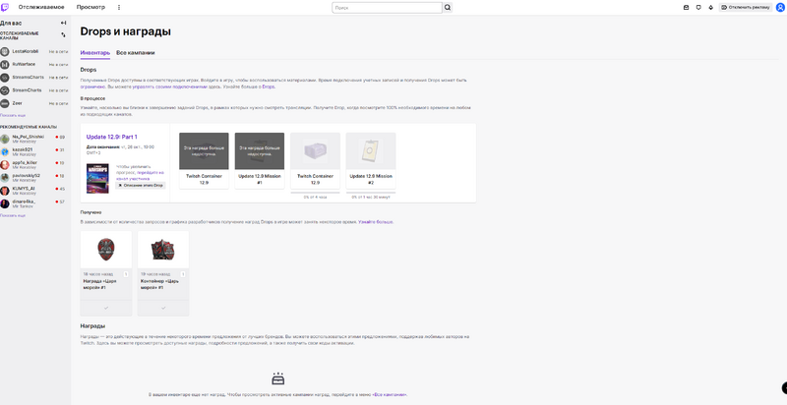Click the Twitch logo home icon
Screen dimensions: 787x405
click(x=7, y=7)
